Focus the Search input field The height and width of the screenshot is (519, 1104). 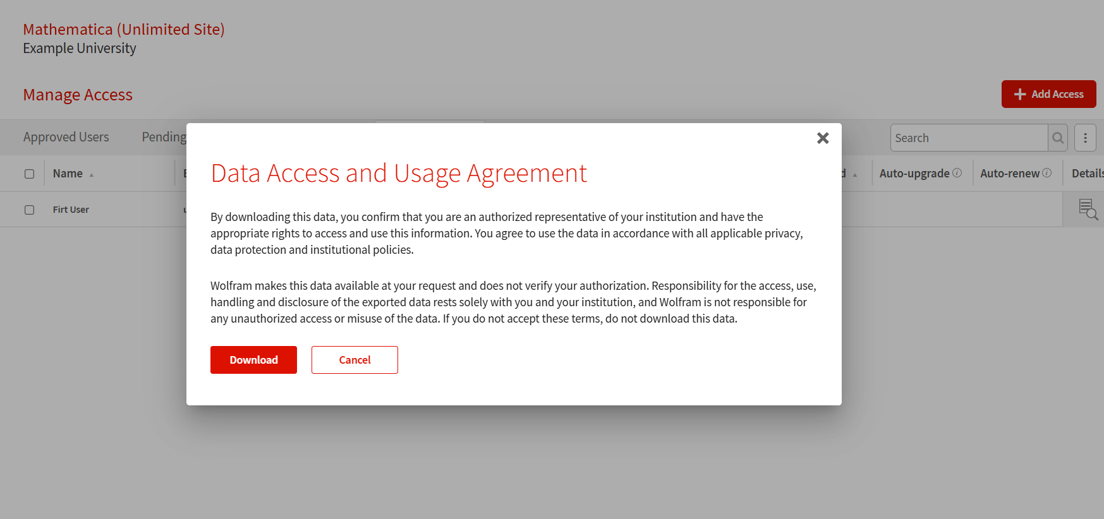coord(969,138)
